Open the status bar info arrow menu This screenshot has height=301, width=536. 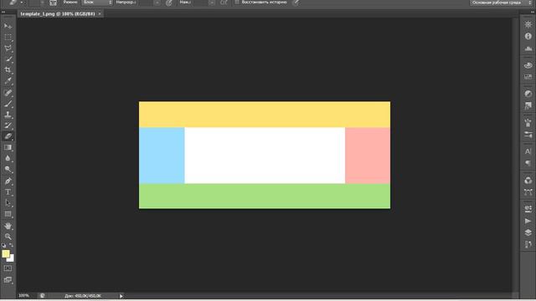pos(121,296)
